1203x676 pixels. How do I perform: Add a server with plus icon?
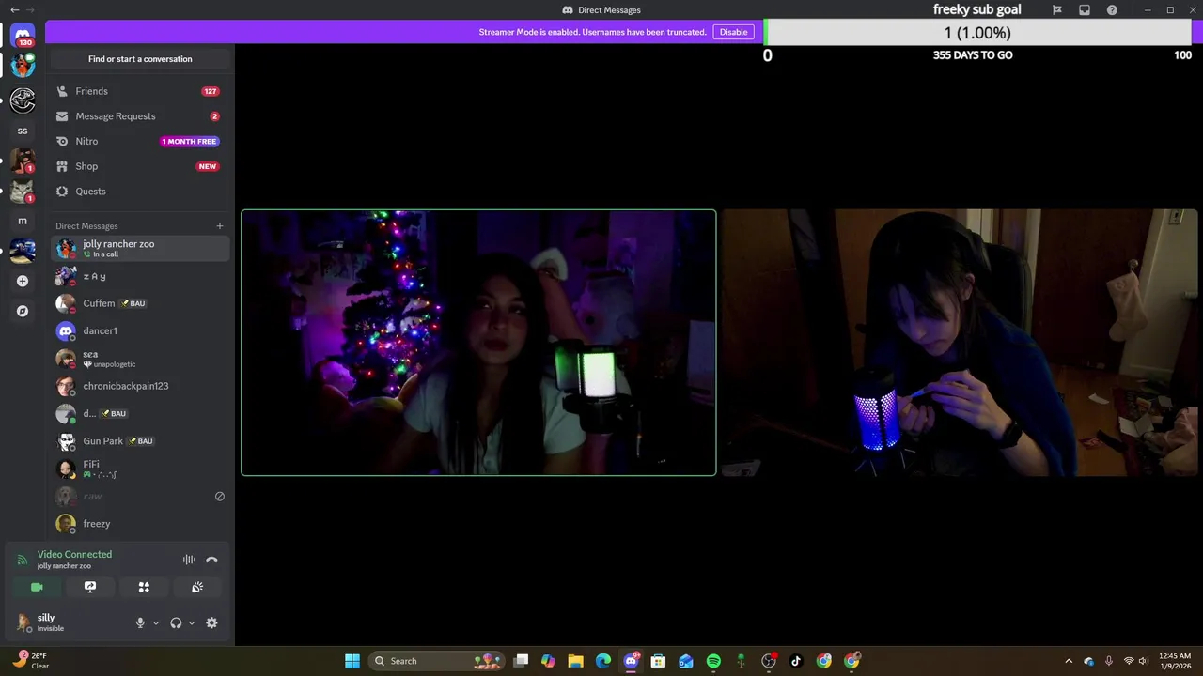tap(23, 281)
